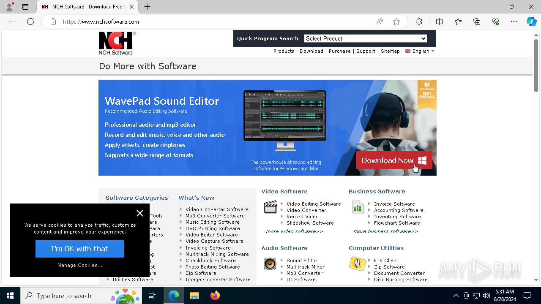Open Browser essentials heart icon
This screenshot has width=541, height=304.
[x=495, y=22]
